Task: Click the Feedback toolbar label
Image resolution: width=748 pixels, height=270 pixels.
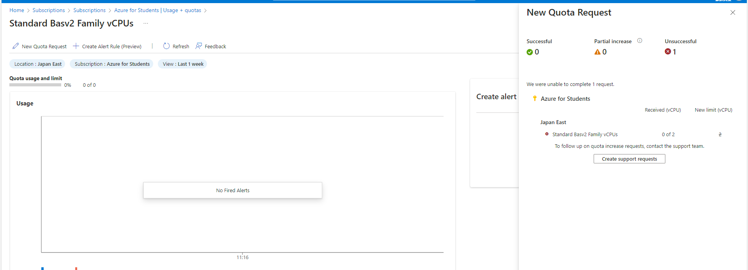Action: [216, 46]
